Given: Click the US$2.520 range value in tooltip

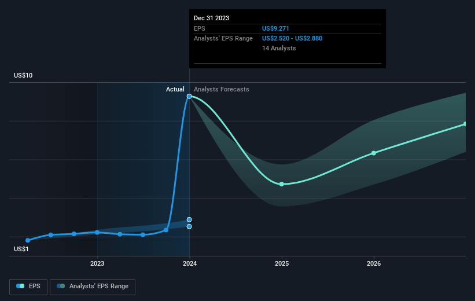Looking at the screenshot, I should tap(275, 39).
